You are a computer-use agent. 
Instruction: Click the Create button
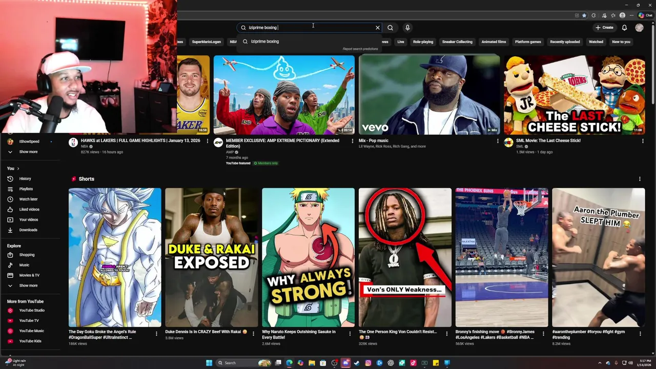coord(604,28)
